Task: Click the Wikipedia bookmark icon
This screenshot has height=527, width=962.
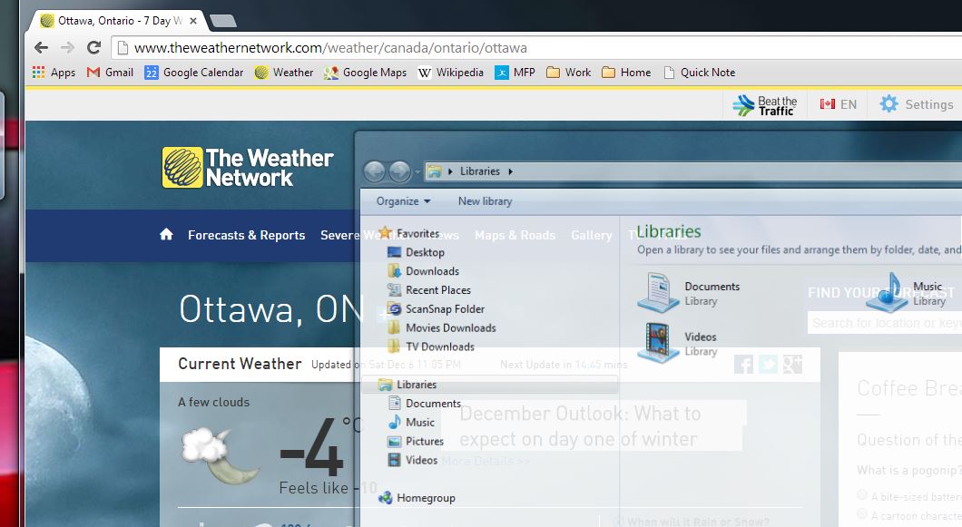Action: pos(424,73)
